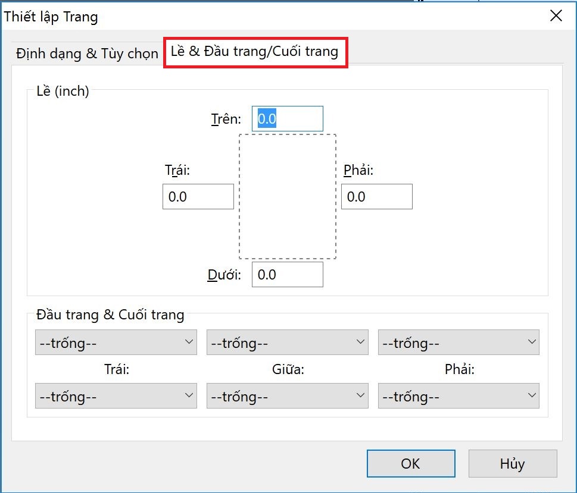Open the top-right header dropdown

point(459,343)
